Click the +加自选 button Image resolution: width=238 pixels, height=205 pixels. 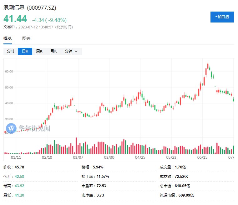coord(222,17)
